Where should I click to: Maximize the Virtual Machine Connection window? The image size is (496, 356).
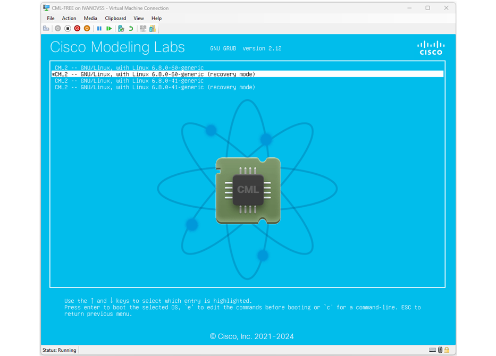point(427,8)
